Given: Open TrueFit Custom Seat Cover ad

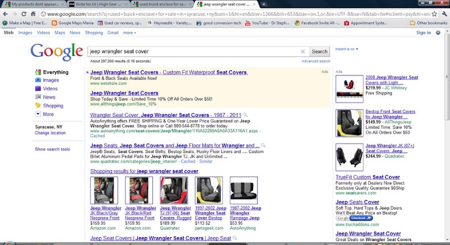Looking at the screenshot, I should [368, 177].
